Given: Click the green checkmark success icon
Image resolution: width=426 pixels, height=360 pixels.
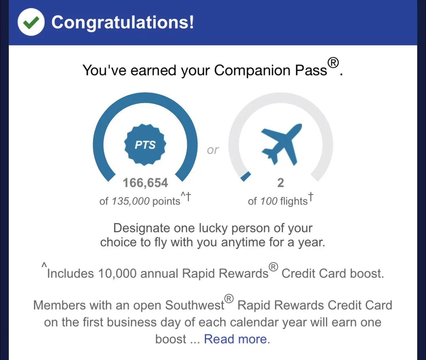Looking at the screenshot, I should pyautogui.click(x=31, y=22).
